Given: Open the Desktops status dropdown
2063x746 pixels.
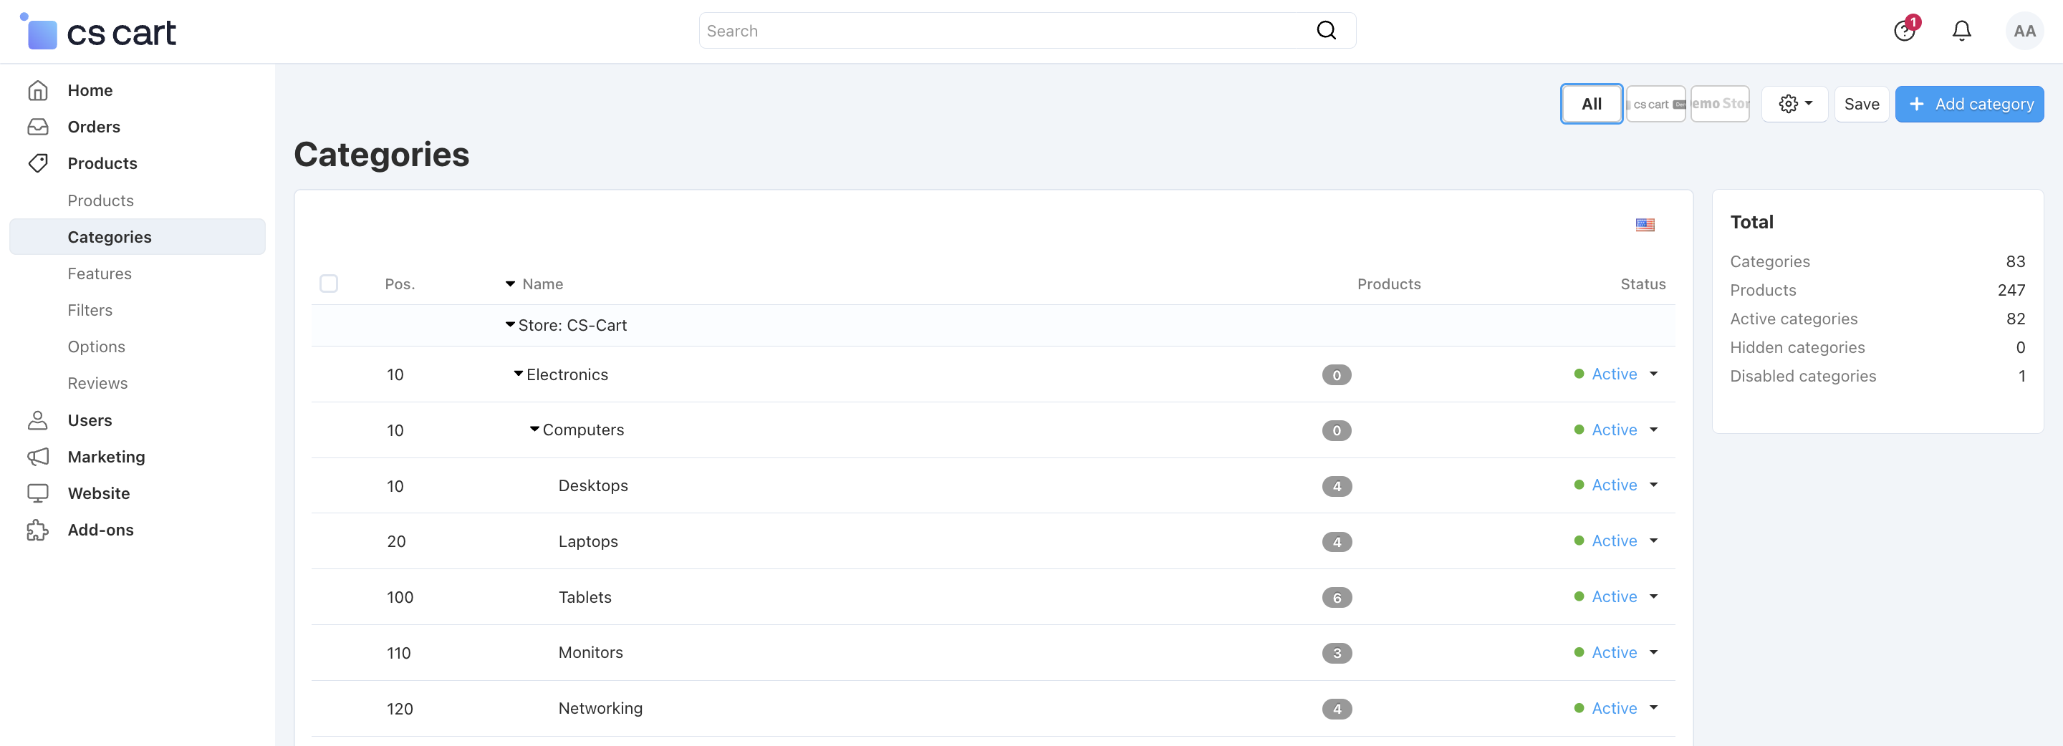Looking at the screenshot, I should pyautogui.click(x=1654, y=485).
